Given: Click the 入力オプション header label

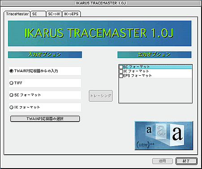Looking at the screenshot, I should click(45, 55).
